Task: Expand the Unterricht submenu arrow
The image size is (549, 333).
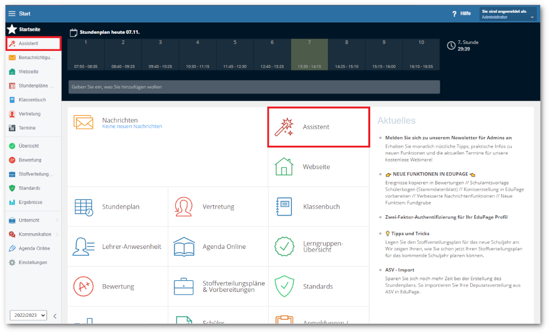Action: (57, 220)
